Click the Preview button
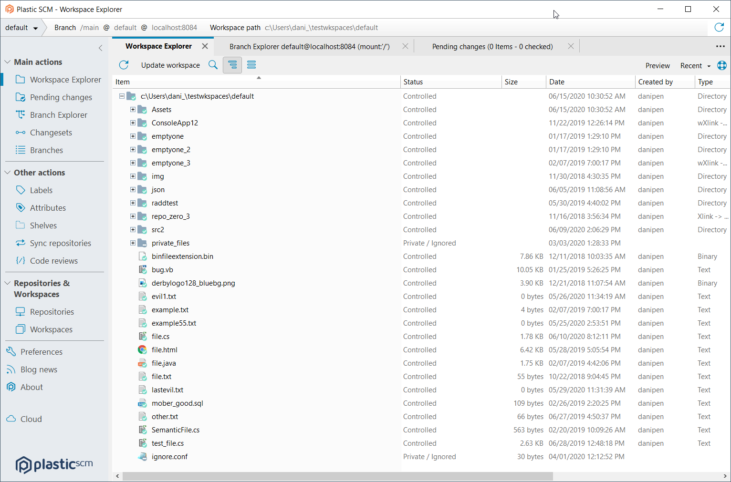731x482 pixels. (x=657, y=65)
